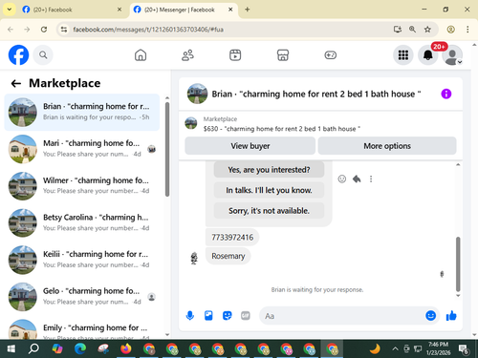Click the address bar URL
Image resolution: width=478 pixels, height=358 pixels.
pyautogui.click(x=148, y=30)
